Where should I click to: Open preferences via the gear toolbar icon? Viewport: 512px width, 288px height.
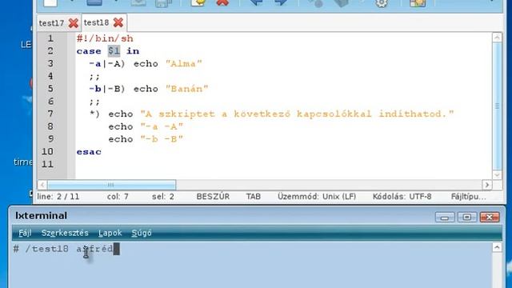click(381, 3)
